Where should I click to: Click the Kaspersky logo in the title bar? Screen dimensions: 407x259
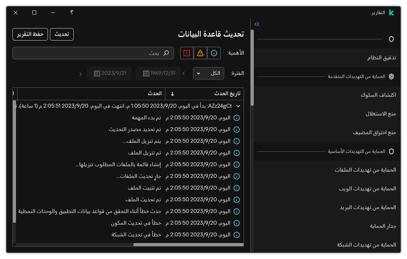coord(391,12)
